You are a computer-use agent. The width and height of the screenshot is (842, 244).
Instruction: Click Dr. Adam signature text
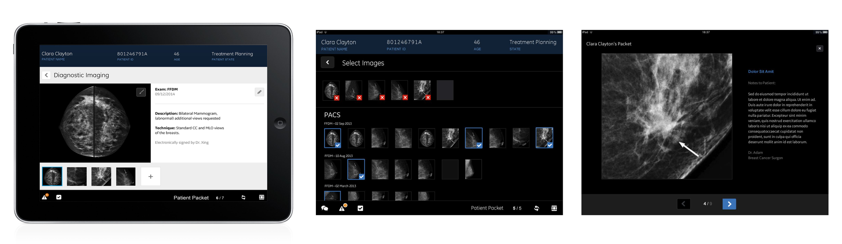(x=755, y=152)
